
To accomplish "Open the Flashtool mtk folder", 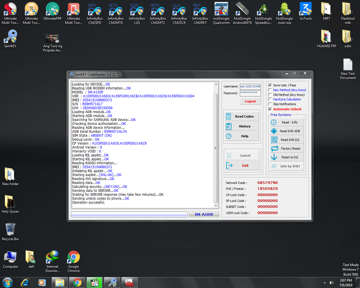I will [348, 13].
